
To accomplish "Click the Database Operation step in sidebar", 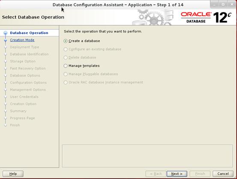I will pos(29,33).
